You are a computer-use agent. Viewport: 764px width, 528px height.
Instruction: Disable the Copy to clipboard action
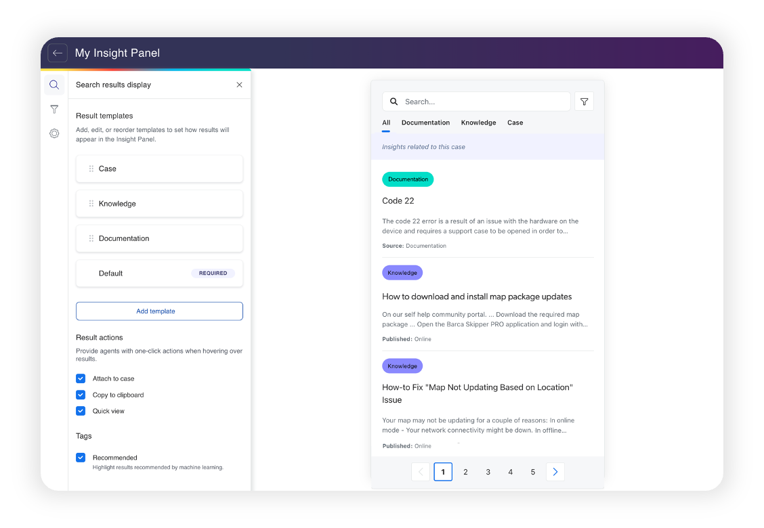coord(81,395)
